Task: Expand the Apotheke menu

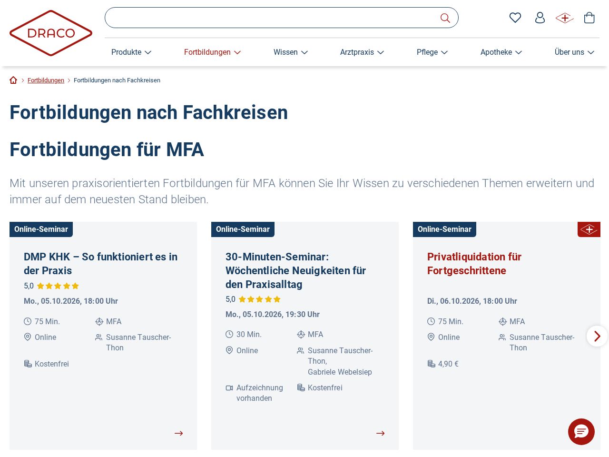Action: click(x=501, y=52)
